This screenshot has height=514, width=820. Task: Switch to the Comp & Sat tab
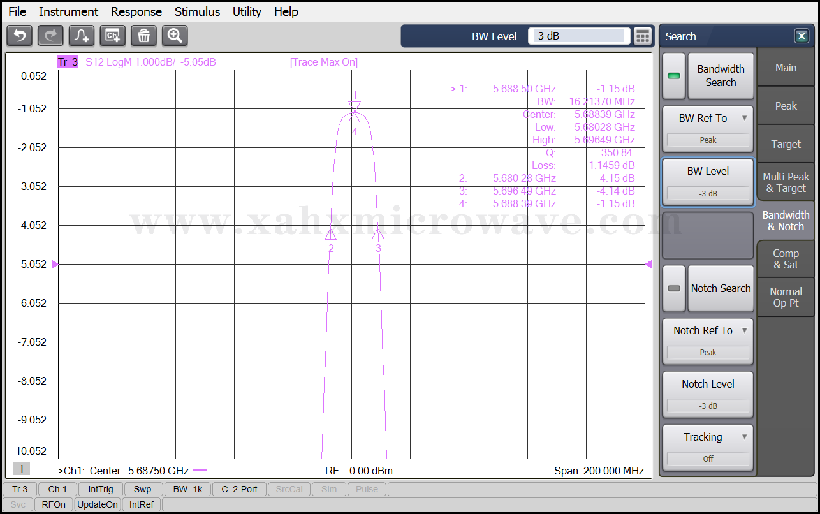coord(786,259)
